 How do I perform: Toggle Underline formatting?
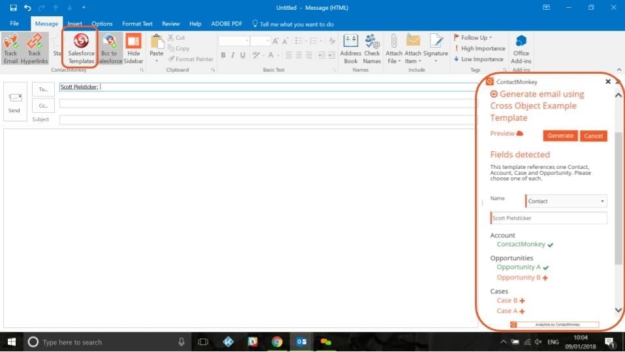pos(242,55)
